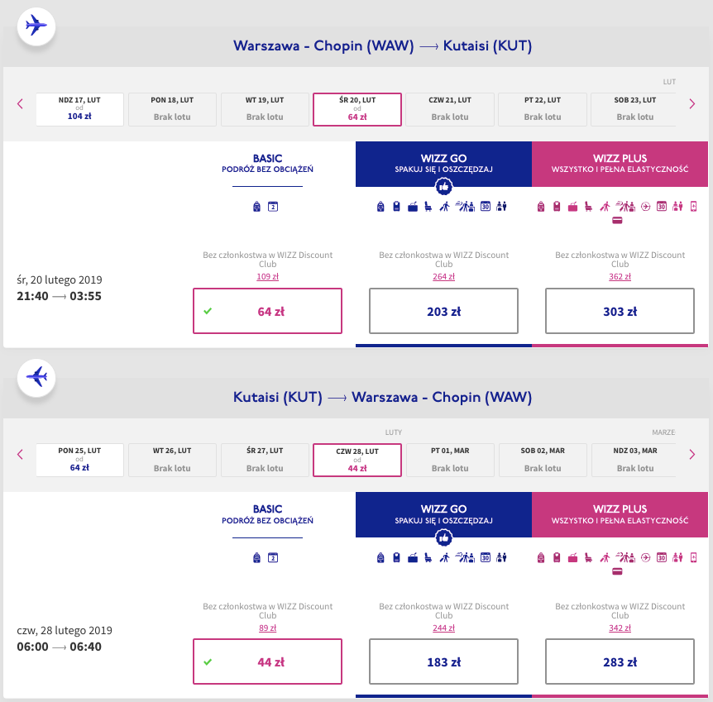This screenshot has width=713, height=702.
Task: Choose the 283 zł WIZZ PLUS return fare
Action: tap(620, 661)
